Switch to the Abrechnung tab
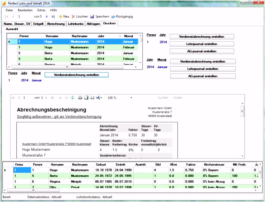265x202 pixels. 56,24
